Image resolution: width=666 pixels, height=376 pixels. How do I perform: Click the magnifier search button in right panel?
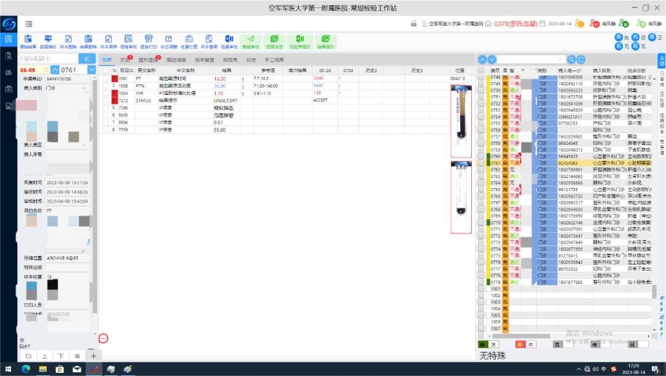pos(572,59)
